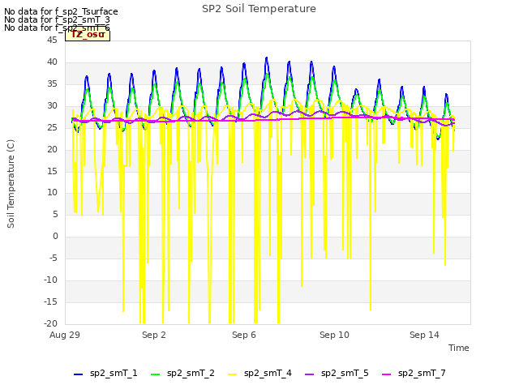Click the -10 y-axis tick label
The height and width of the screenshot is (389, 519).
[50, 280]
